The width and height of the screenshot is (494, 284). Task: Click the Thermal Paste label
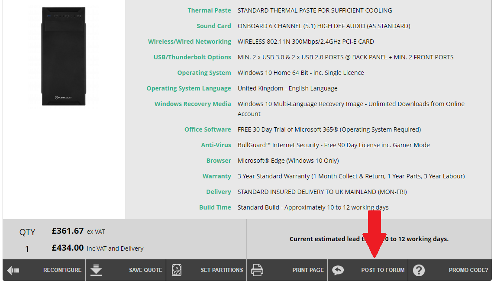click(209, 10)
